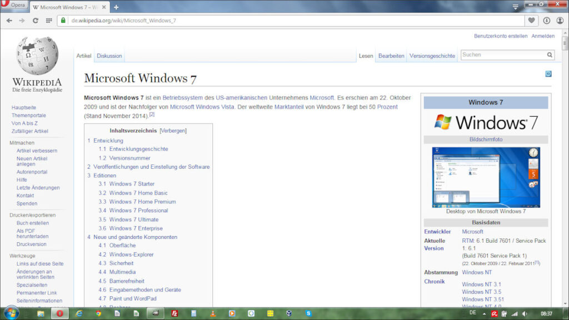Go back with the browser back arrow

(9, 21)
